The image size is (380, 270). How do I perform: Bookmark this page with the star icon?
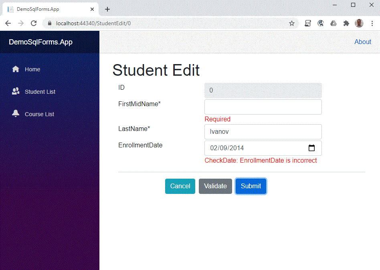(x=292, y=23)
